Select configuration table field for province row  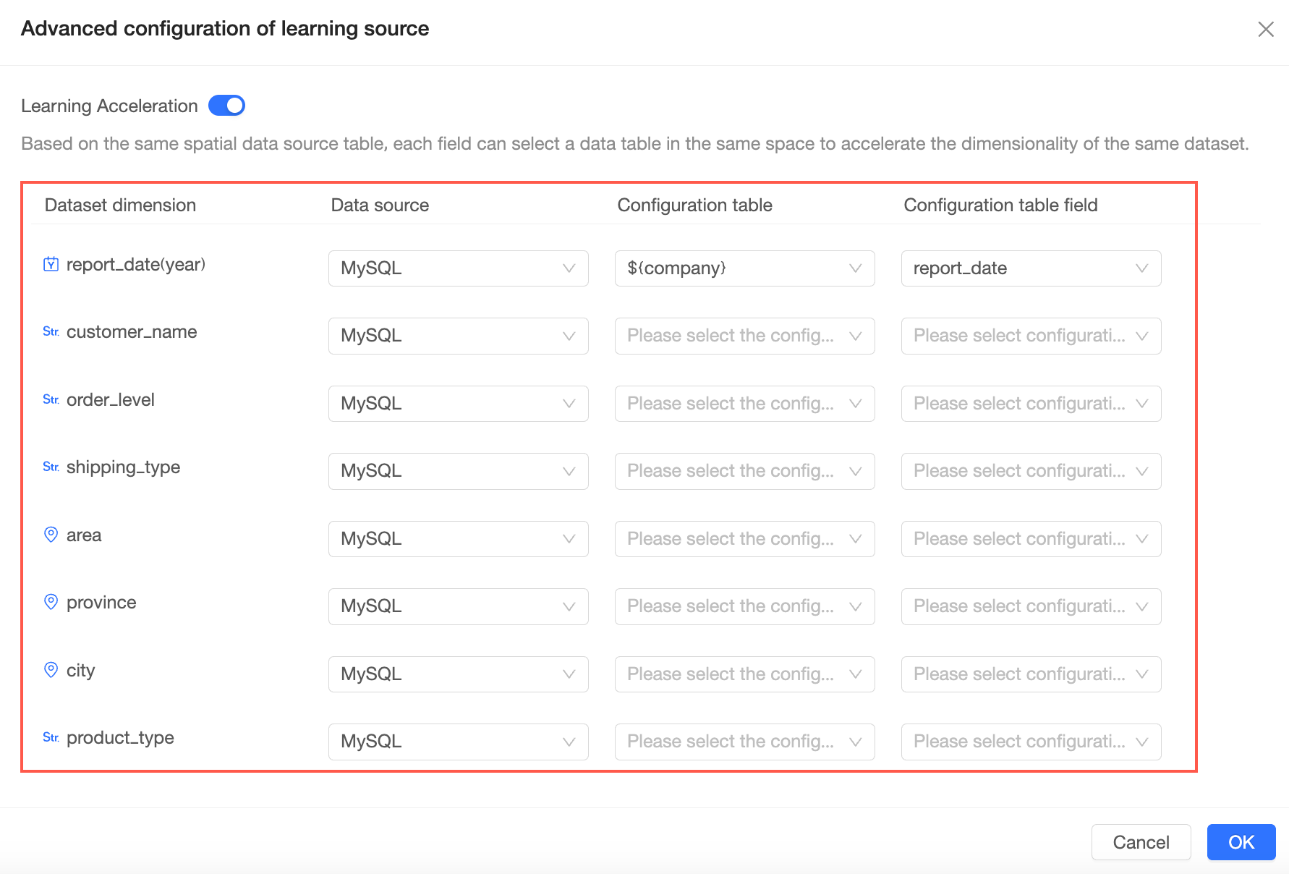(x=1031, y=606)
